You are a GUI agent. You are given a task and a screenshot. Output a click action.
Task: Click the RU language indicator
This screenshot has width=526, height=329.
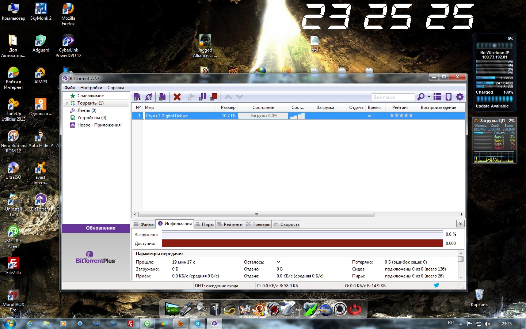(451, 323)
